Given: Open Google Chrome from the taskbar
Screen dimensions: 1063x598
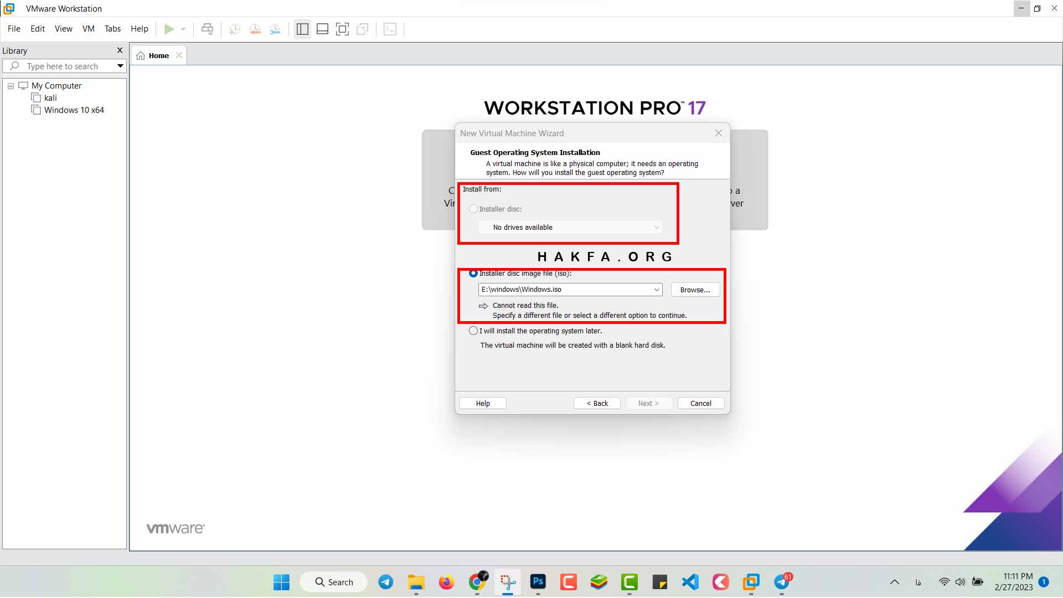Looking at the screenshot, I should point(477,582).
